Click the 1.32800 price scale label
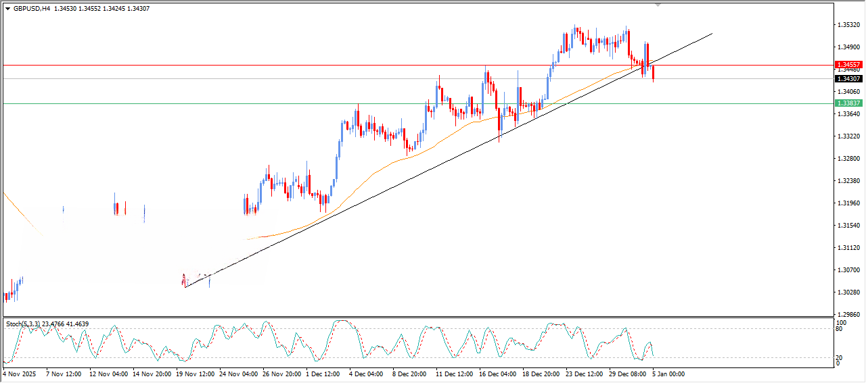The height and width of the screenshot is (383, 866). pyautogui.click(x=848, y=159)
